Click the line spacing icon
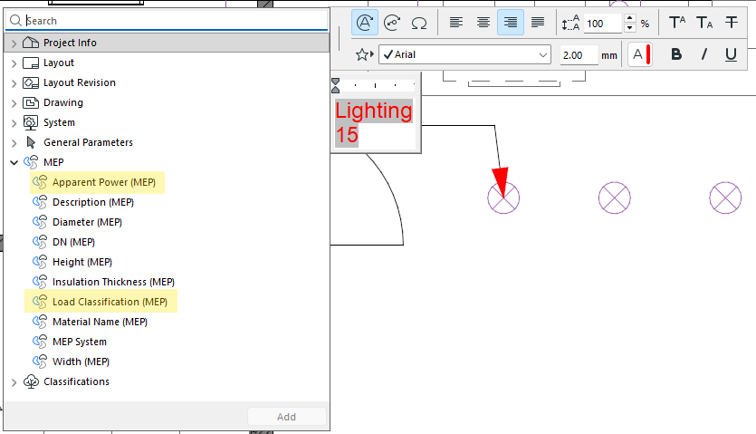This screenshot has width=756, height=434. coord(570,24)
